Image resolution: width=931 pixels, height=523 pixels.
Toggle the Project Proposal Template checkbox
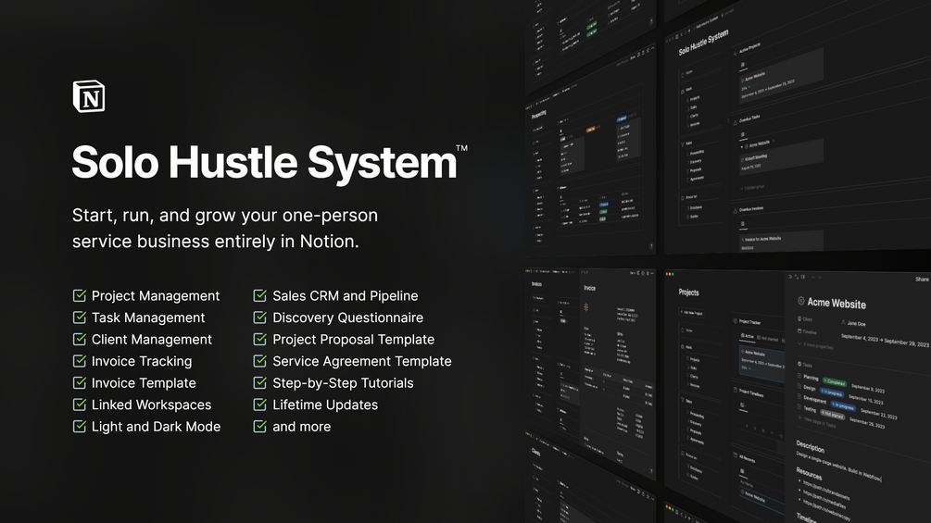tap(259, 339)
